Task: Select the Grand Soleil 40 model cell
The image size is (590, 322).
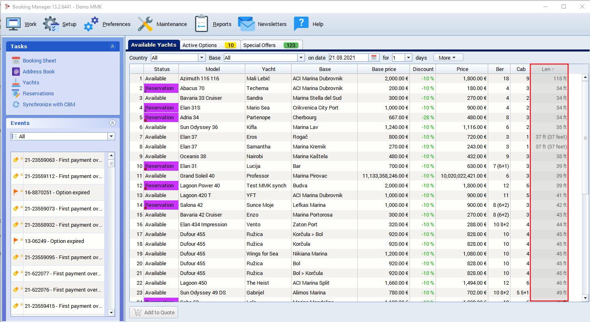Action: [x=212, y=176]
